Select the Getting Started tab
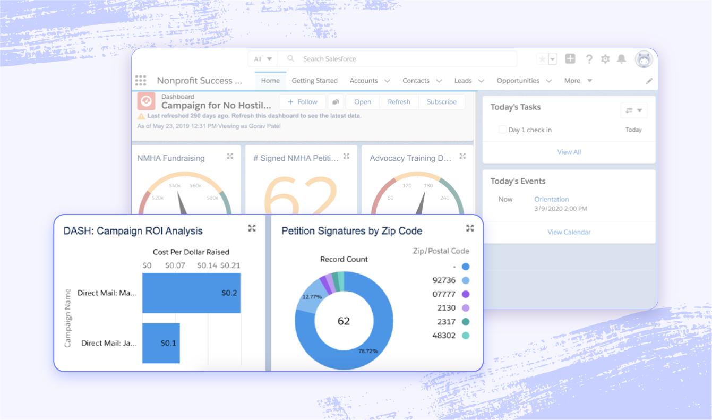Screen dimensions: 712x420 pos(315,81)
